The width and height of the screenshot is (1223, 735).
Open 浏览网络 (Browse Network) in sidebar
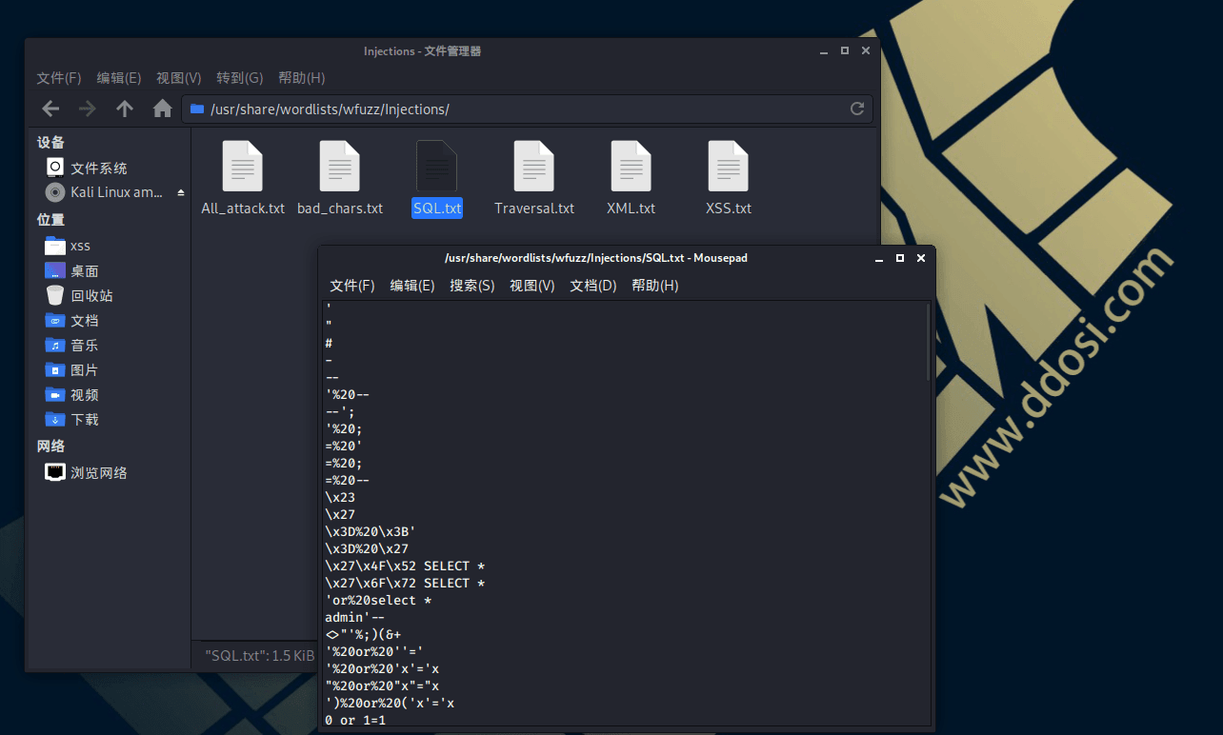[x=88, y=472]
